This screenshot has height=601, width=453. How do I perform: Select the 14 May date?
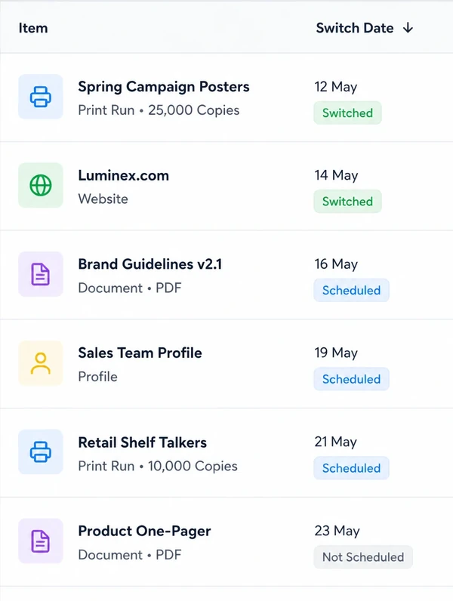tap(336, 176)
